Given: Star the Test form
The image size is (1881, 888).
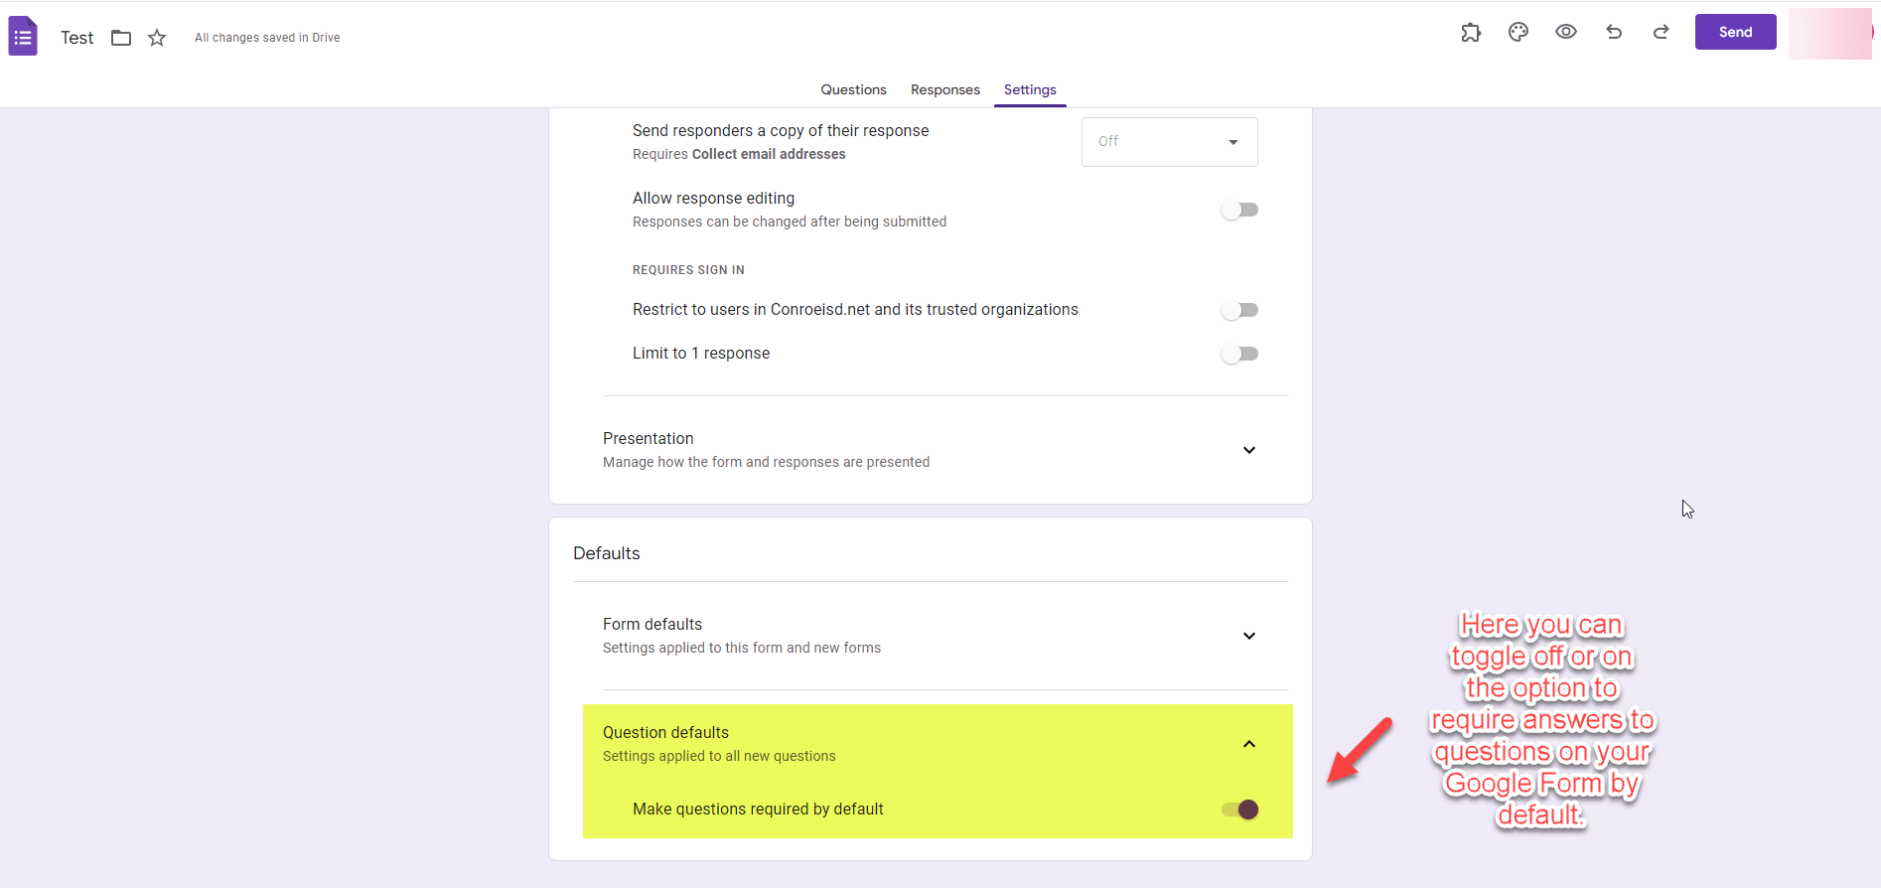Looking at the screenshot, I should coord(157,38).
